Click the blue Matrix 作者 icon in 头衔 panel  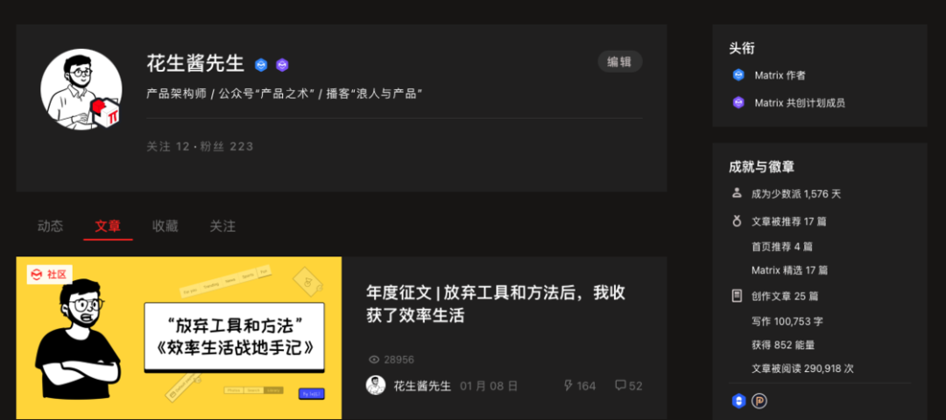coord(738,75)
